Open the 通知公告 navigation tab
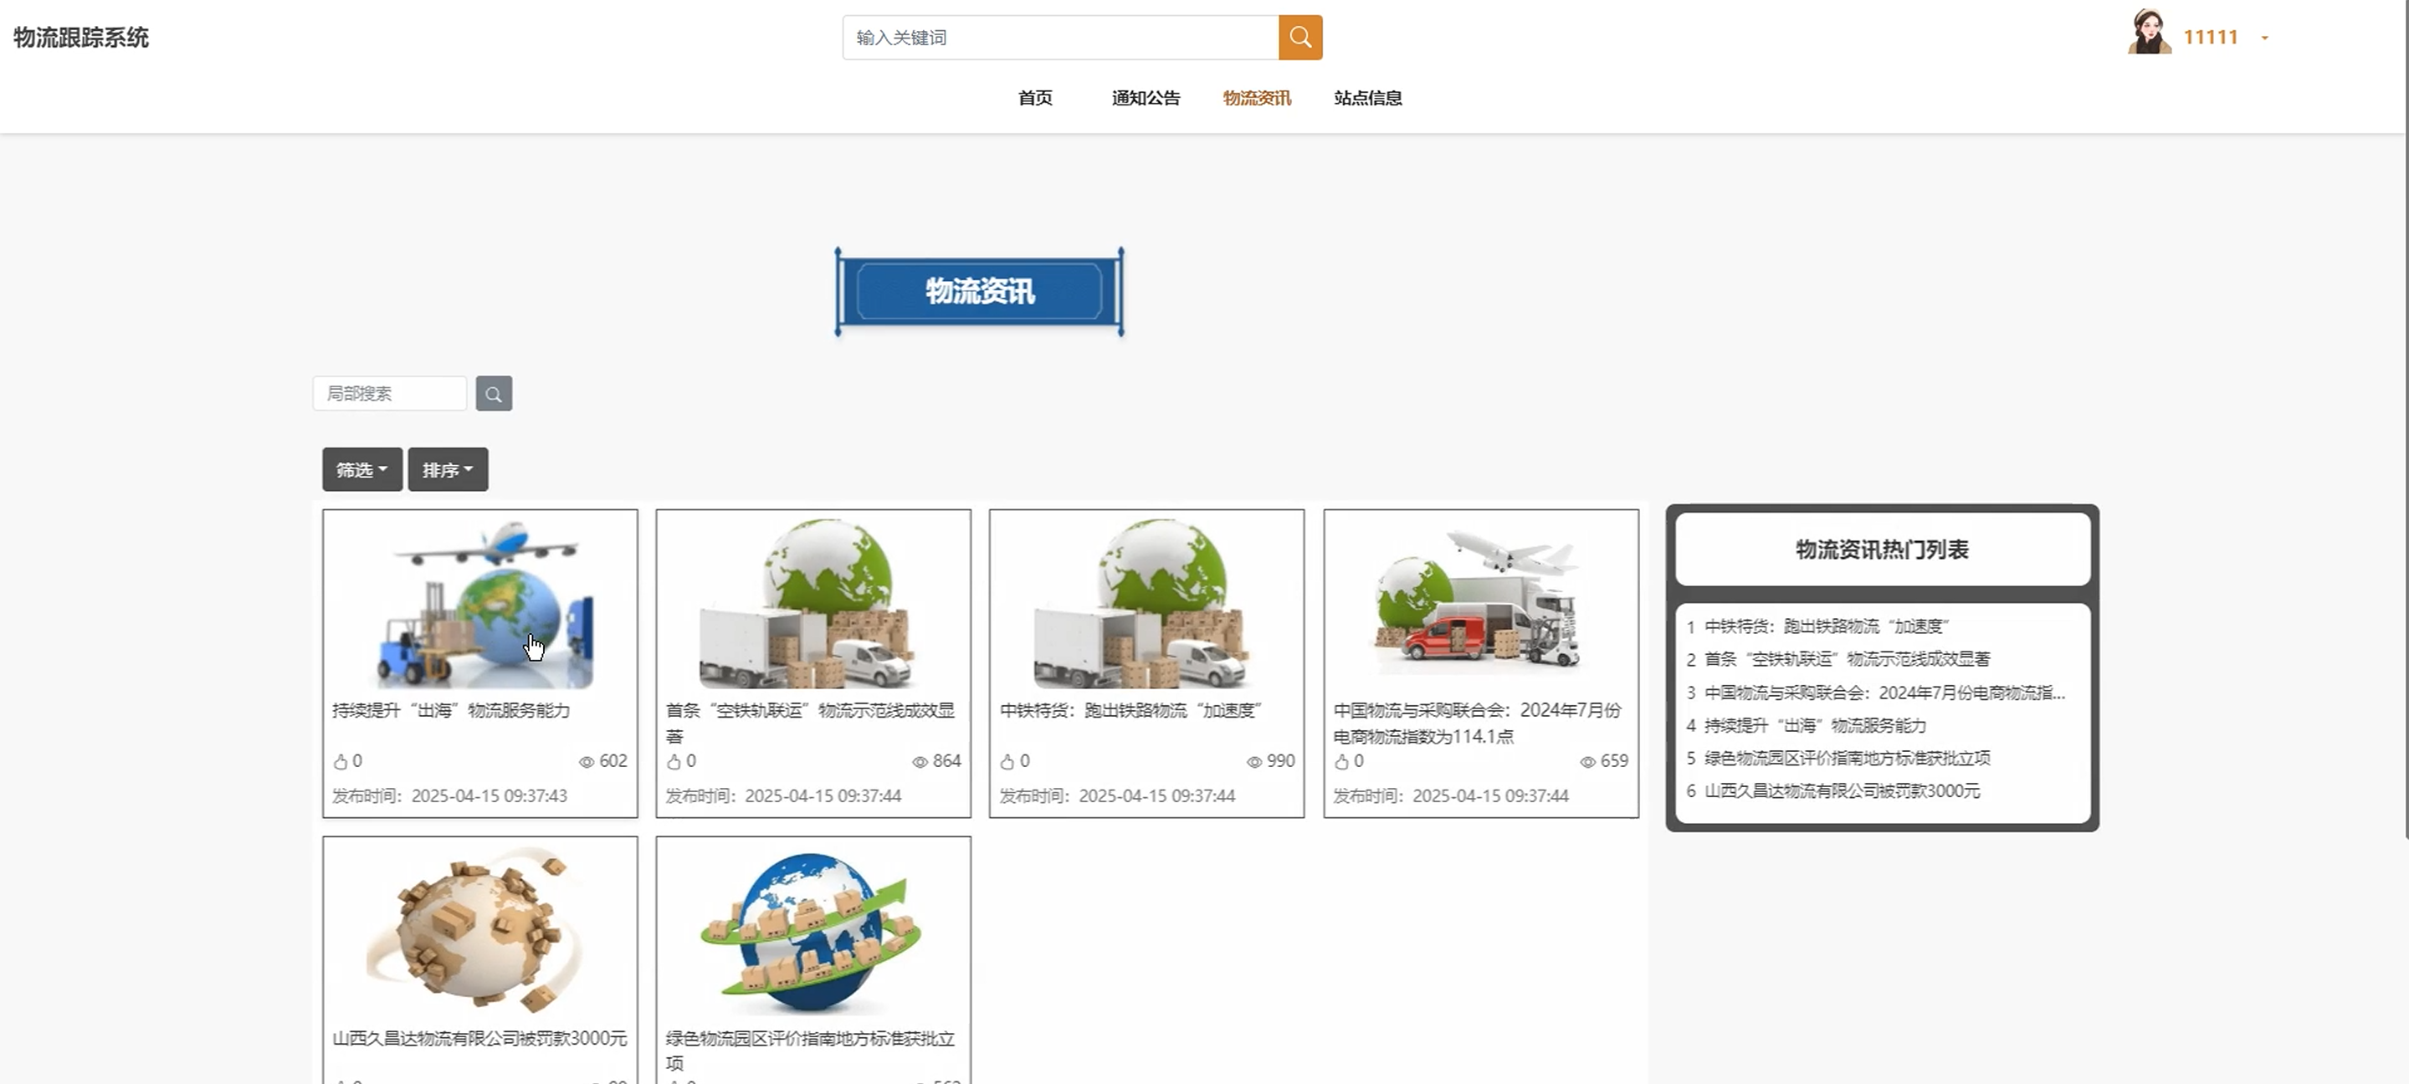 click(x=1146, y=98)
